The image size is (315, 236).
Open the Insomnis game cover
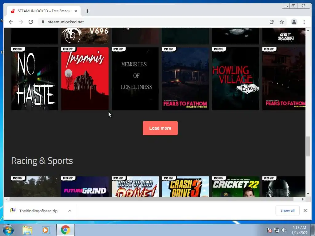85,79
